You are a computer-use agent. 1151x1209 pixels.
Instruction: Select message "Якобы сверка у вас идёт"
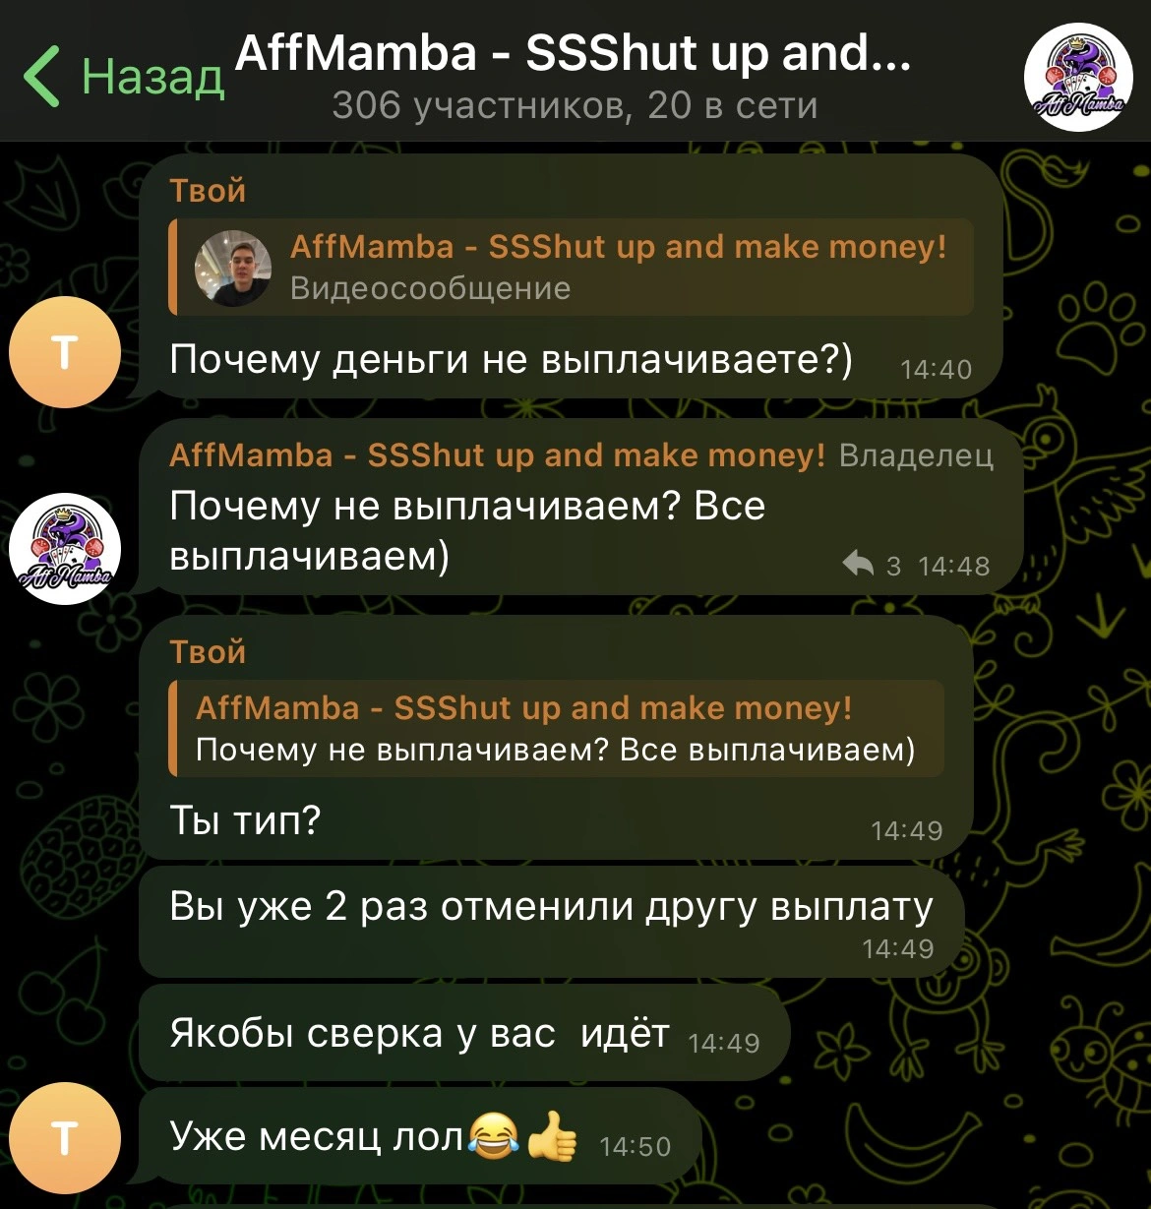click(419, 1034)
